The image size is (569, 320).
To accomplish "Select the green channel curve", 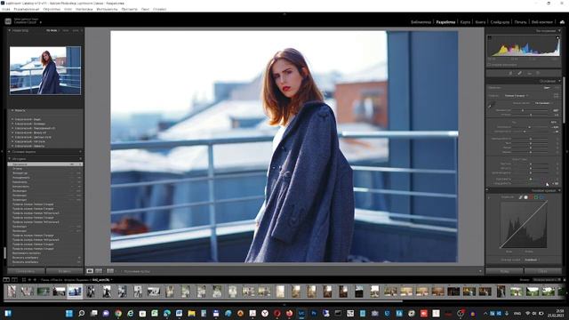I will pyautogui.click(x=536, y=197).
